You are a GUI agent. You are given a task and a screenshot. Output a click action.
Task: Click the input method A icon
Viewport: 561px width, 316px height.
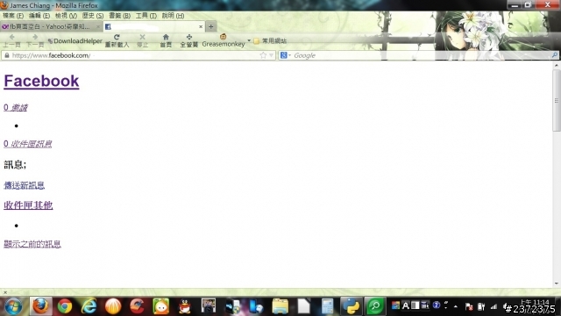tap(405, 305)
